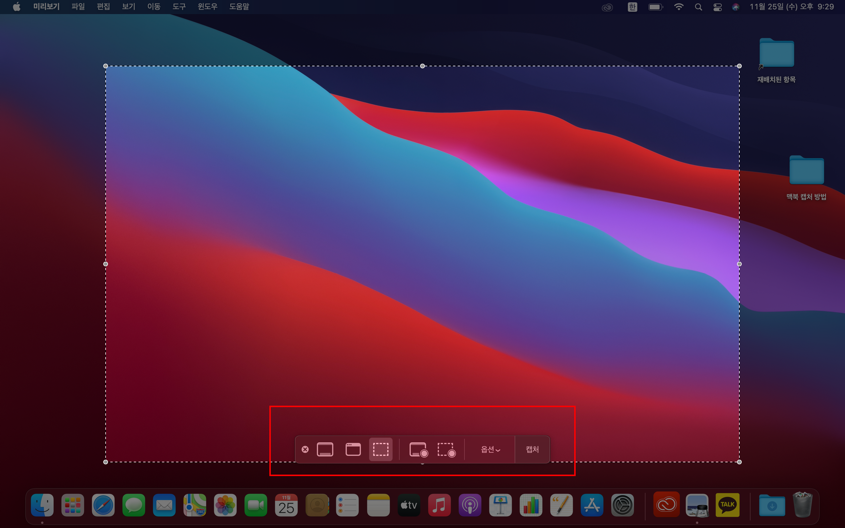
Task: Select record entire screen mode
Action: tap(418, 449)
